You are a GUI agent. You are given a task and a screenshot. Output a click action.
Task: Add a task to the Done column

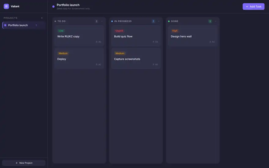click(216, 21)
